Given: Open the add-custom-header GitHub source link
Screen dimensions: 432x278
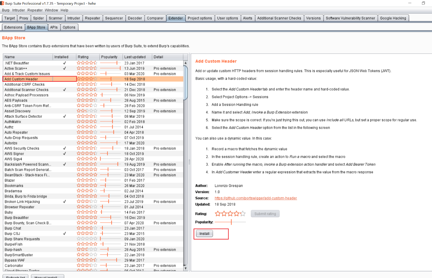Looking at the screenshot, I should (x=256, y=198).
